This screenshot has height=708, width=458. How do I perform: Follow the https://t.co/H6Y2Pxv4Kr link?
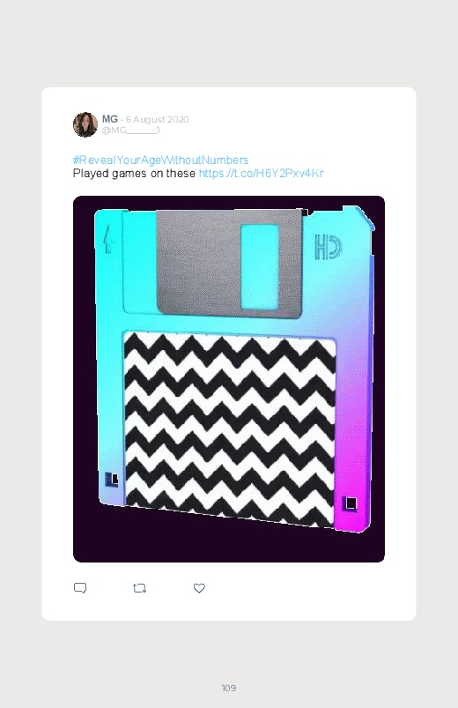point(262,174)
